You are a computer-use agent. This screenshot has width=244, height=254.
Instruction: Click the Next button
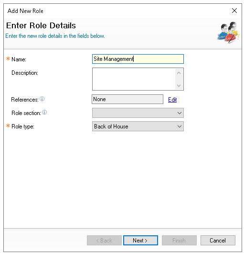(x=140, y=241)
